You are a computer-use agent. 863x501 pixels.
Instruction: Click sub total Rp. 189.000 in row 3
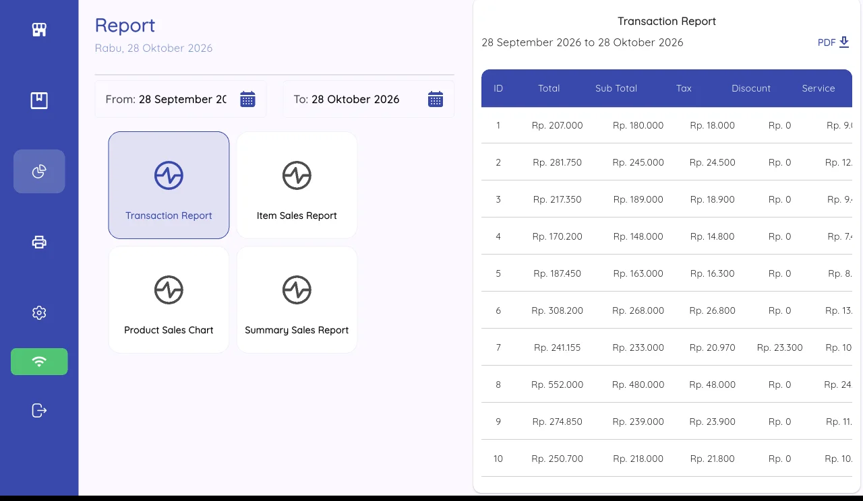pos(638,199)
